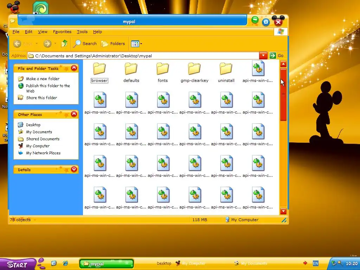
Task: Click the Views icon in toolbar
Action: coord(135,44)
